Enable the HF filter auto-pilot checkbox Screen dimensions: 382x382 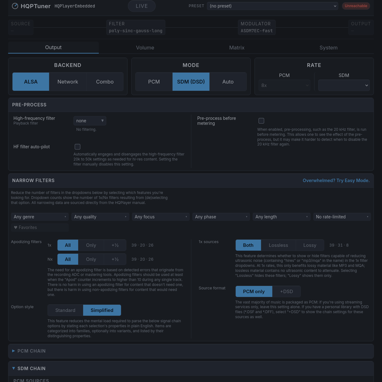point(78,147)
